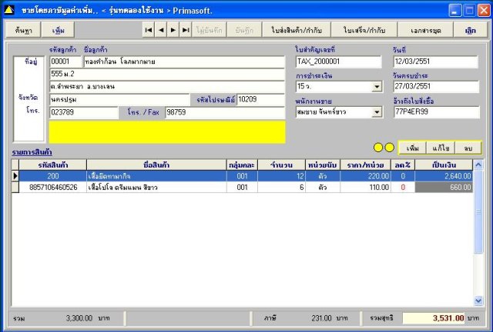This screenshot has width=493, height=332.
Task: Click the second yellow circle indicator
Action: [389, 147]
